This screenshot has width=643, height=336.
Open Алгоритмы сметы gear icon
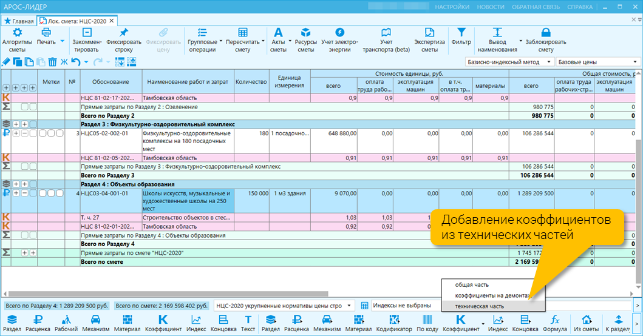[17, 32]
